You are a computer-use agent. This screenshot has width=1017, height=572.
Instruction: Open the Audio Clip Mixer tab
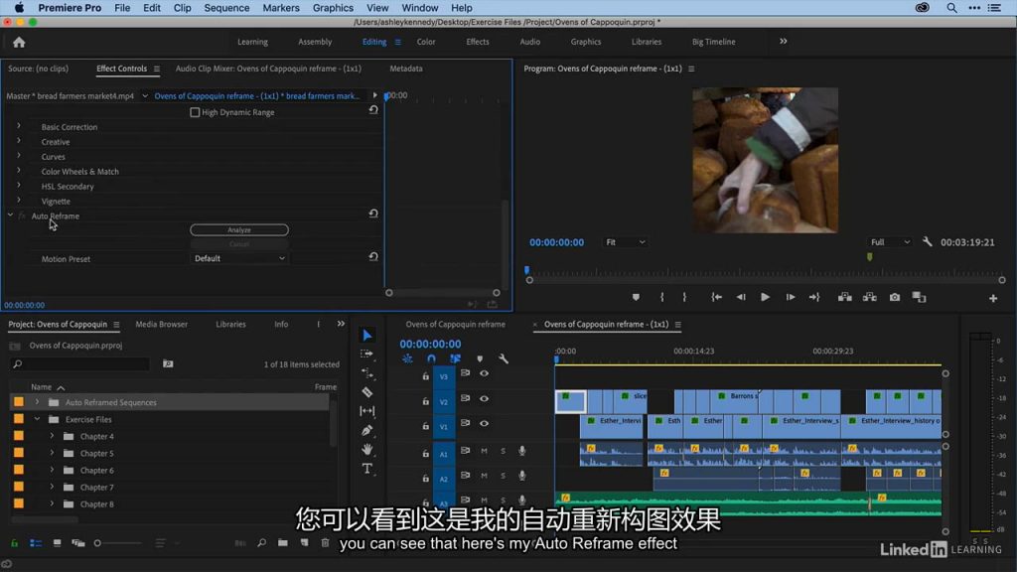pos(268,69)
